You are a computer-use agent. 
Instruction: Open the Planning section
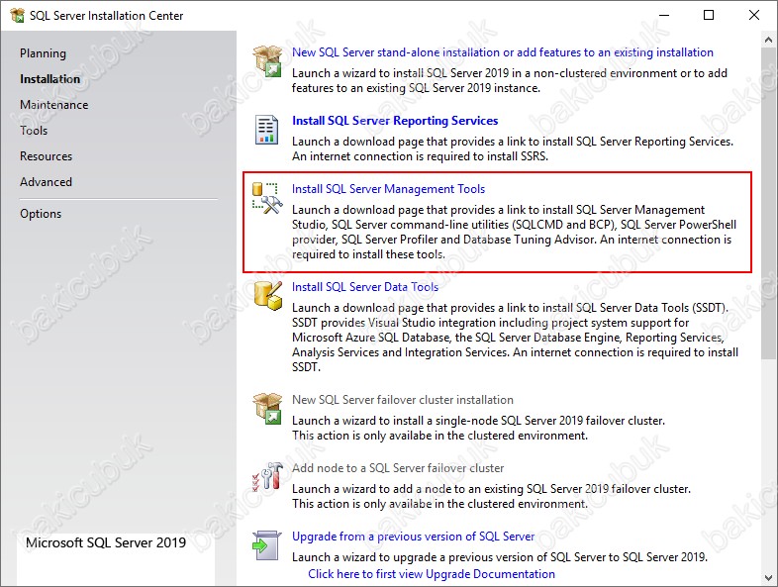pyautogui.click(x=43, y=53)
